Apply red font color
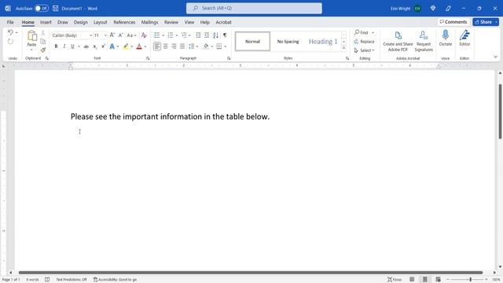Image resolution: width=503 pixels, height=283 pixels. click(139, 46)
